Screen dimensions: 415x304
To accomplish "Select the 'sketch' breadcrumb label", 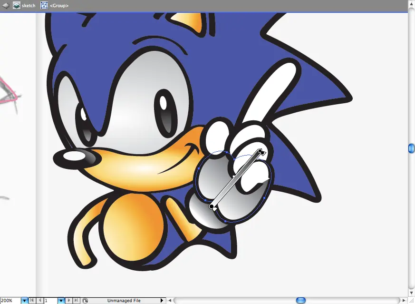I will click(x=29, y=6).
